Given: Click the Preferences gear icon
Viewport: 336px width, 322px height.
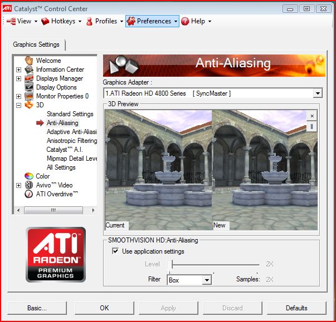Looking at the screenshot, I should (131, 21).
